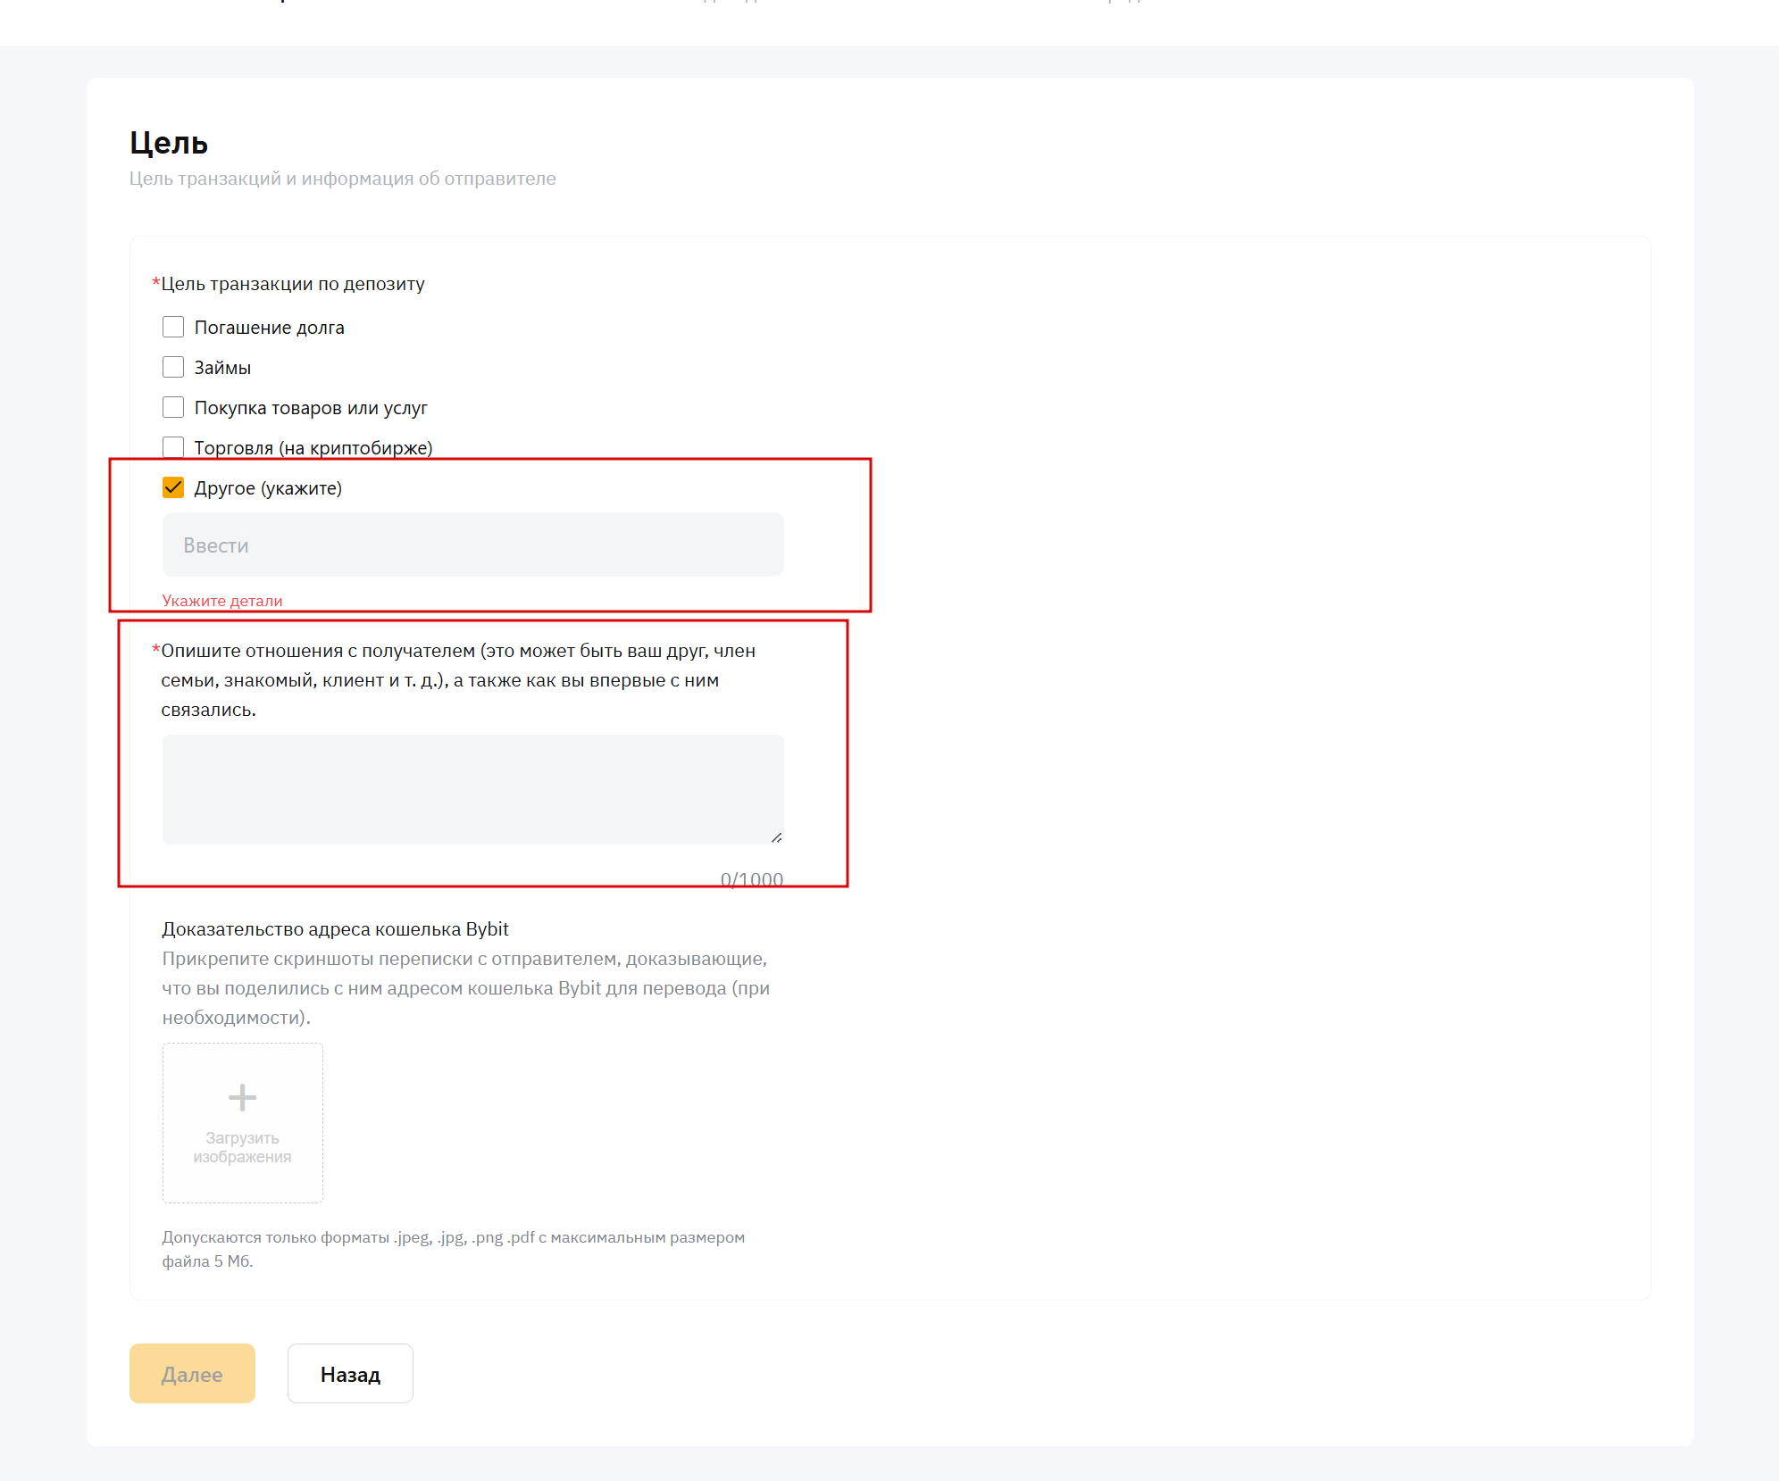Focus the recipient relationship description textarea
The width and height of the screenshot is (1779, 1481).
[472, 789]
